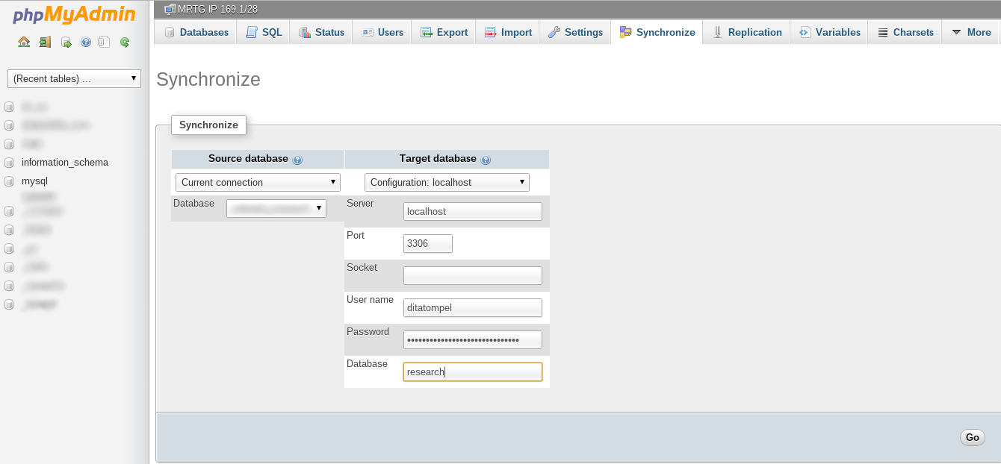Click the User name field ditatompel
Viewport: 1001px width, 464px height.
click(472, 307)
